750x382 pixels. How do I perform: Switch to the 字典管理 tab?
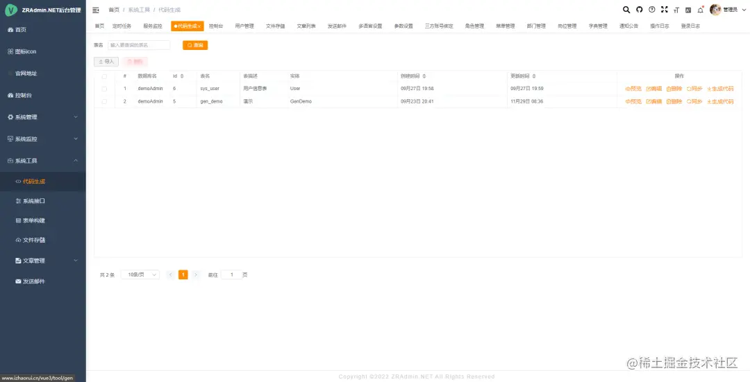click(598, 26)
